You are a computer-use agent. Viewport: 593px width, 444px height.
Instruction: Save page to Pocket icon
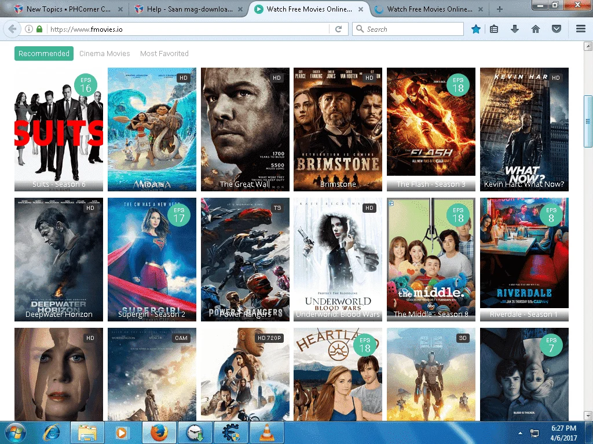[x=557, y=29]
